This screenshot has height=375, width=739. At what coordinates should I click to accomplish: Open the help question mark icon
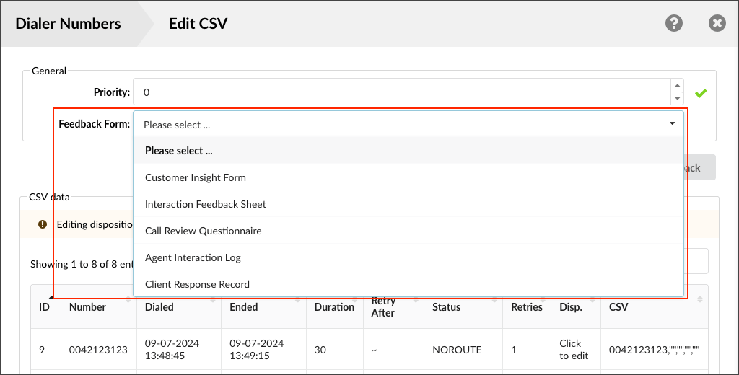(x=674, y=23)
